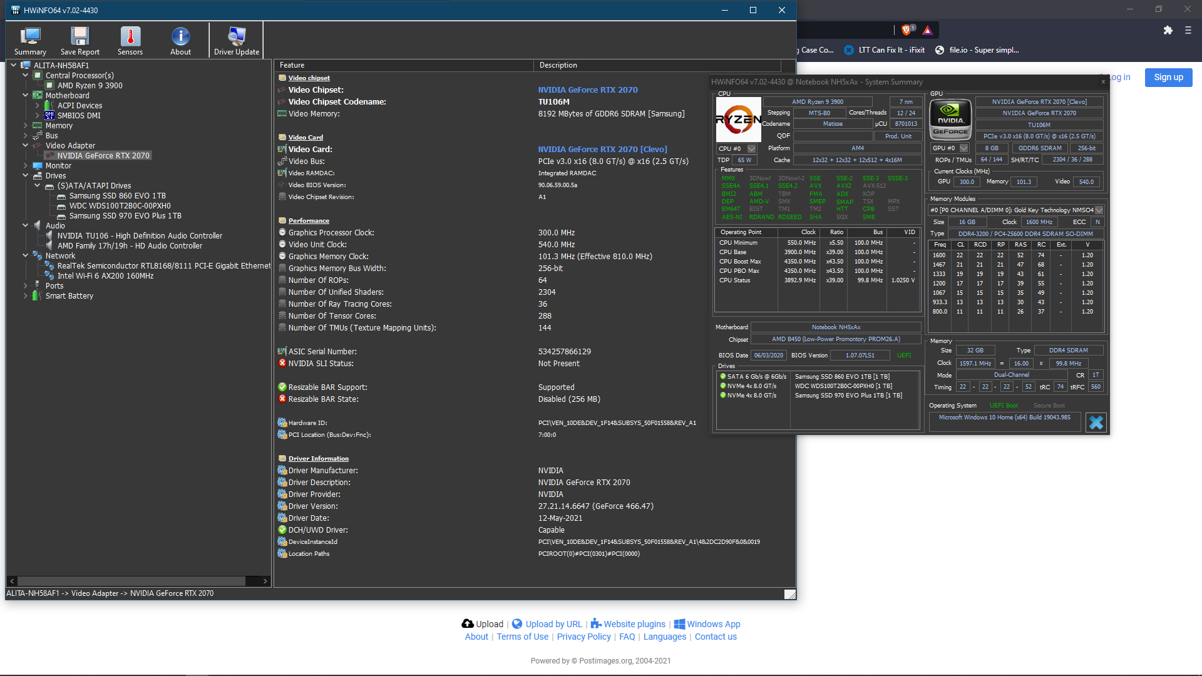Open the LTT Can Fix It - iFixit bookmark
The width and height of the screenshot is (1202, 676).
(884, 50)
